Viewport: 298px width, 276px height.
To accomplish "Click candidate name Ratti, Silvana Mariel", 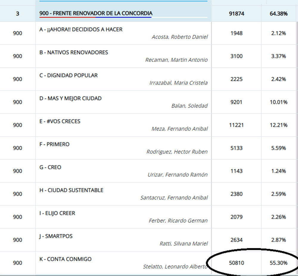I will (184, 244).
